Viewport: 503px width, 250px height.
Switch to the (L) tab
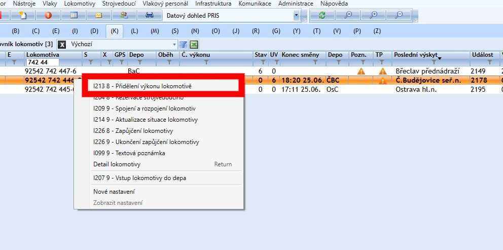point(134,31)
